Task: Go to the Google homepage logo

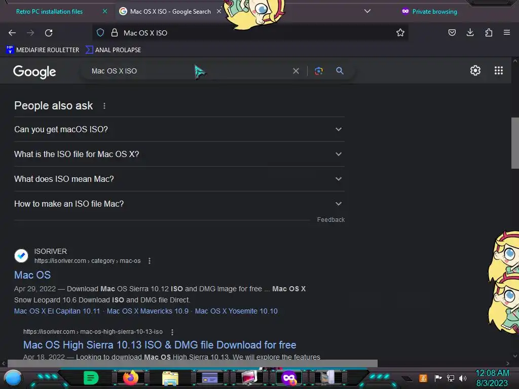Action: pos(34,71)
